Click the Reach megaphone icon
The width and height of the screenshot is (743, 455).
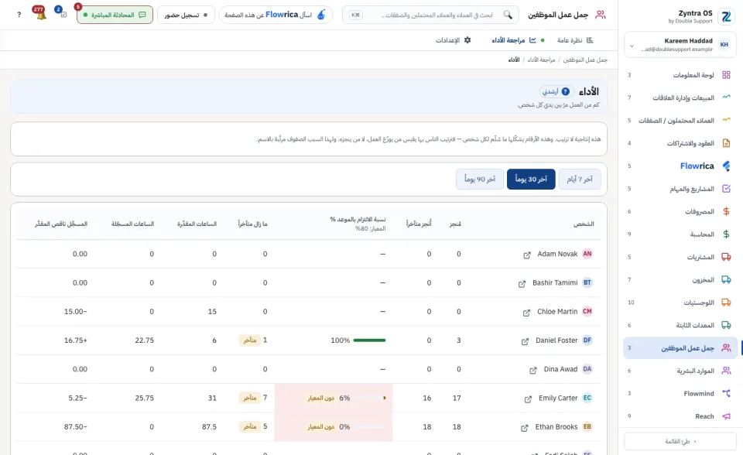click(x=726, y=416)
